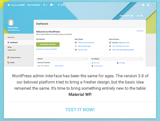Click the 31 Comments link

click(x=98, y=66)
